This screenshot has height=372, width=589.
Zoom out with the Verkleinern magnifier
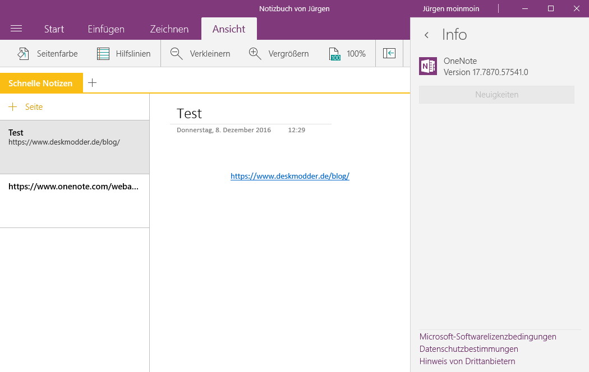pyautogui.click(x=200, y=54)
